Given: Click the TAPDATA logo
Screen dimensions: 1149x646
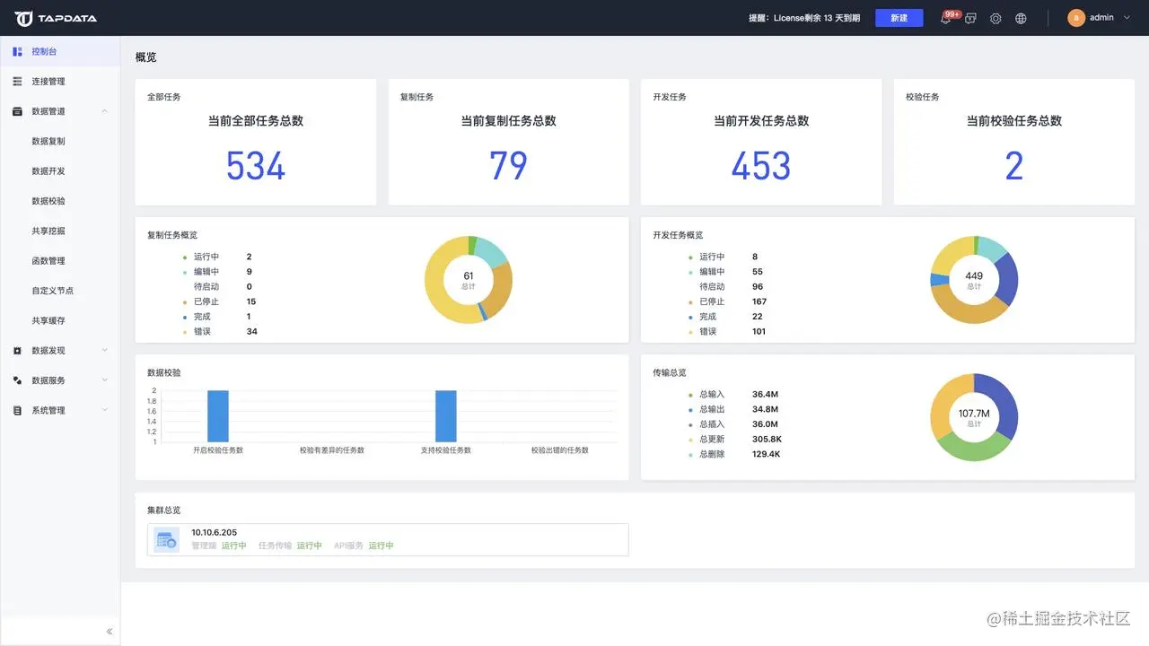Looking at the screenshot, I should pos(56,18).
